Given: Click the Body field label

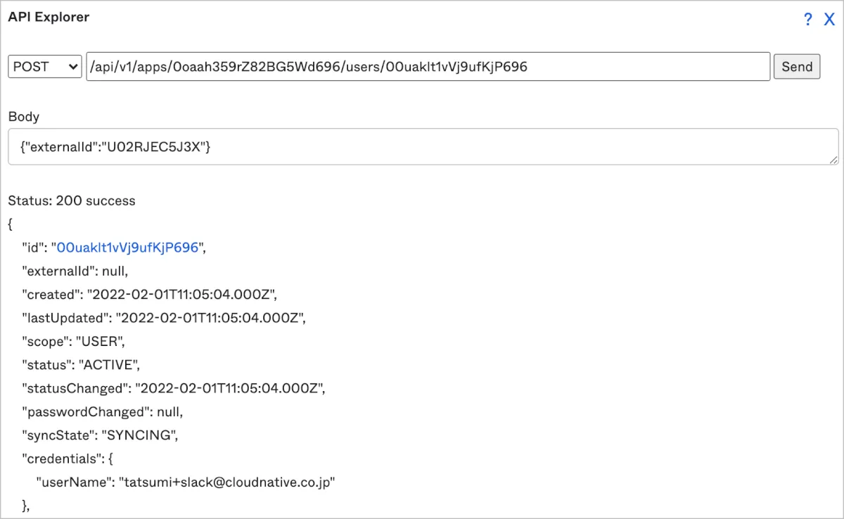Looking at the screenshot, I should (x=24, y=117).
